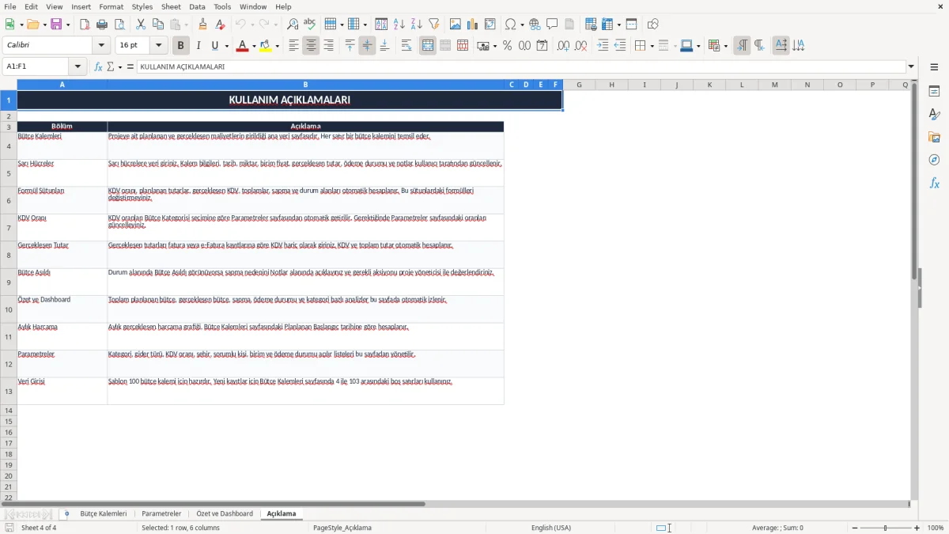Toggle Underline formatting

(x=214, y=46)
